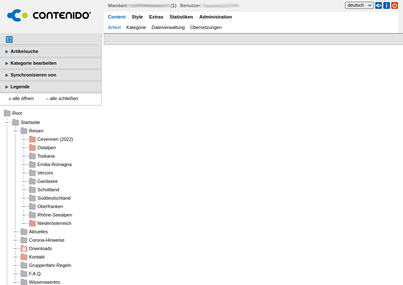
Task: Open the Administration menu
Action: coord(216,17)
